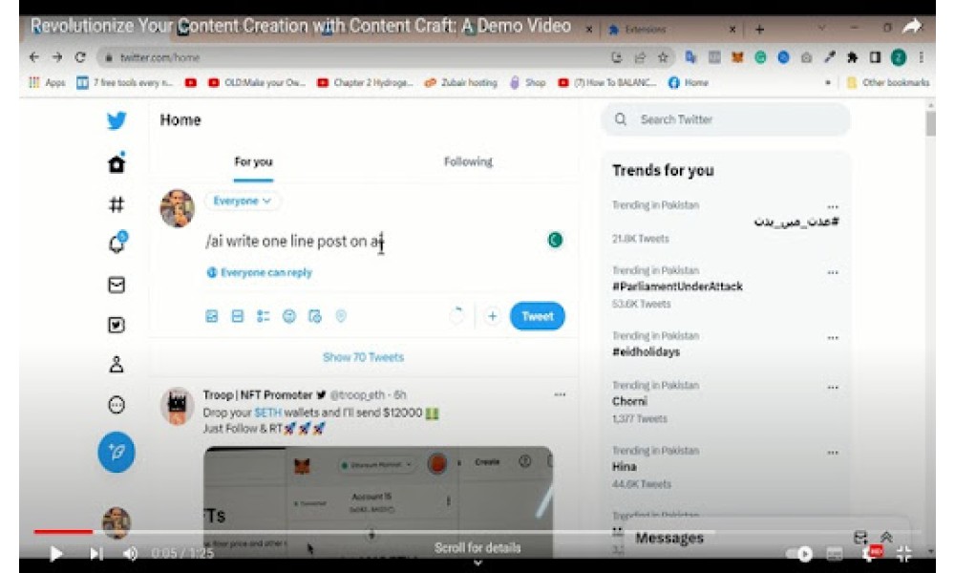Open a new browser tab
This screenshot has width=955, height=573.
pos(759,30)
